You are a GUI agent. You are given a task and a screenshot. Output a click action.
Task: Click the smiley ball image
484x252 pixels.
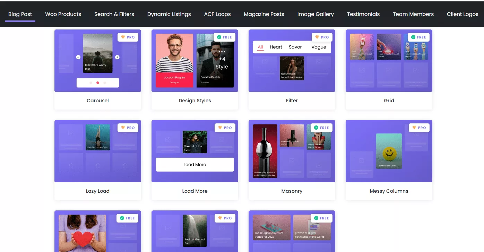coord(389,151)
